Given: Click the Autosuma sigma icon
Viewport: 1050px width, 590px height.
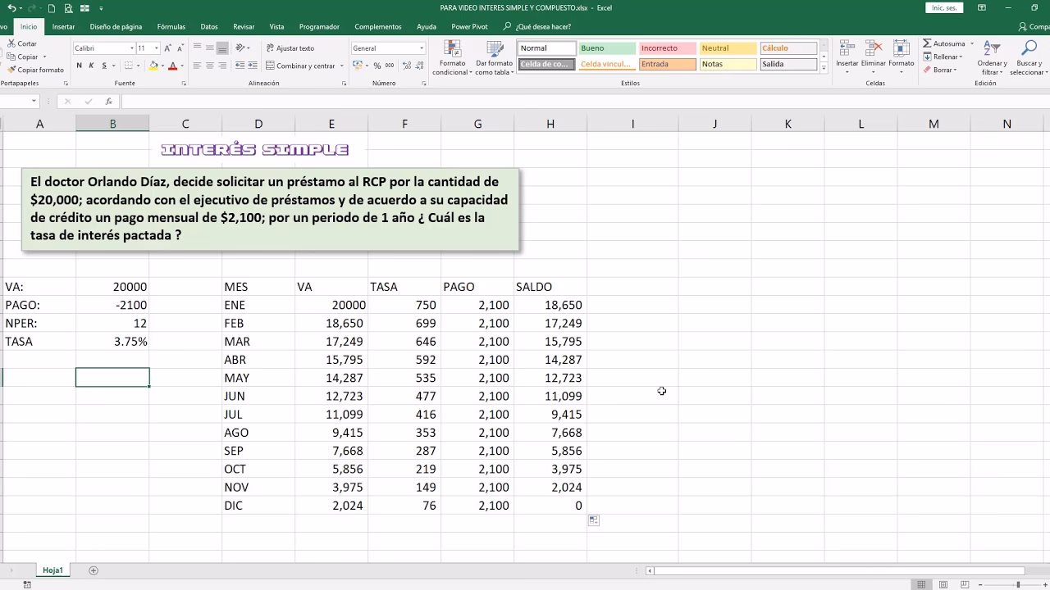Looking at the screenshot, I should point(927,44).
